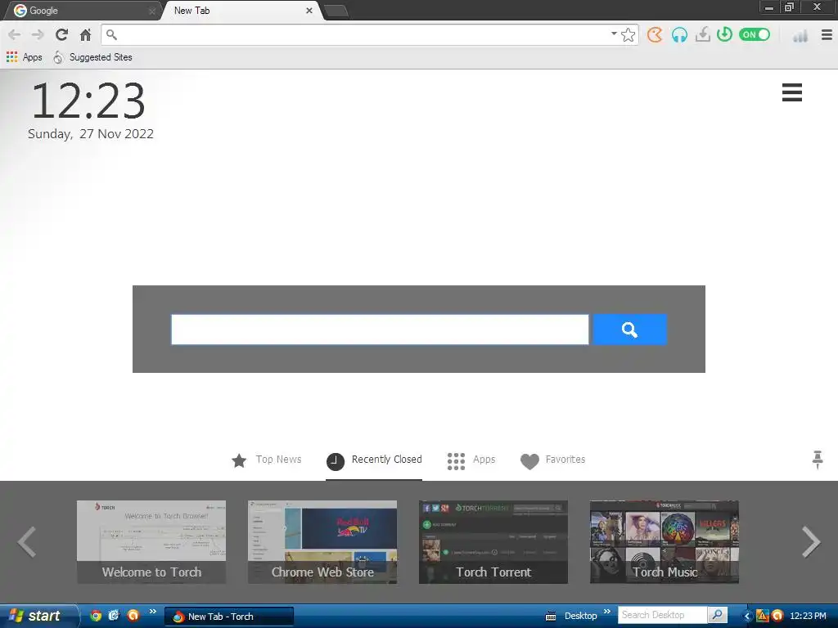This screenshot has width=838, height=628.
Task: Click the blue search button
Action: point(629,330)
